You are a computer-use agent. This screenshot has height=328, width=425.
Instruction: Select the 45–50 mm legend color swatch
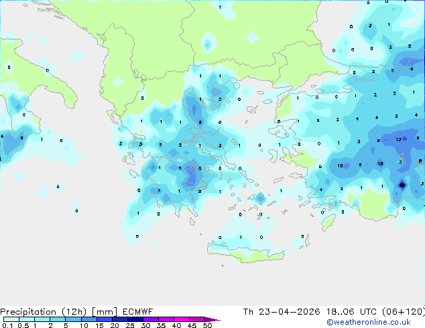[x=197, y=319]
